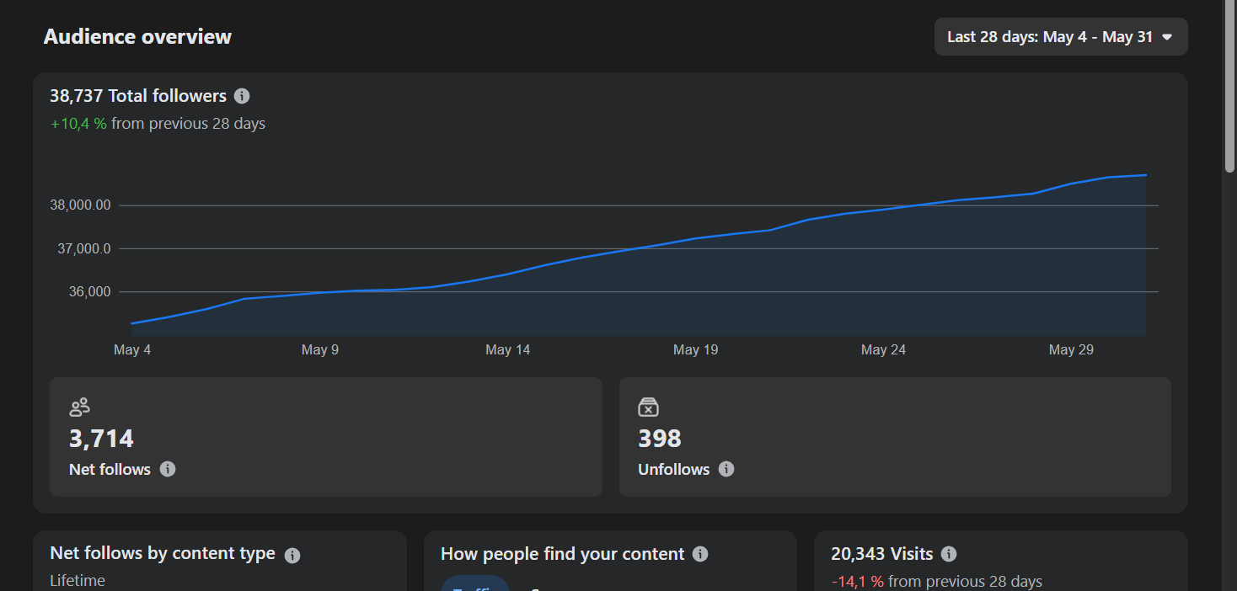
Task: Click info icon next to 20,343 Visits
Action: pos(949,554)
